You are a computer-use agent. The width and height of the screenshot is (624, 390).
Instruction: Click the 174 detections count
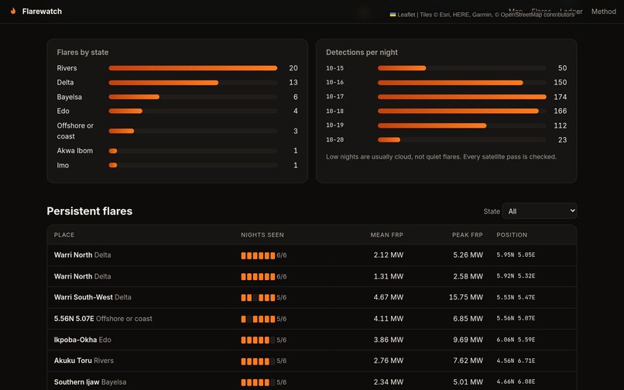560,97
